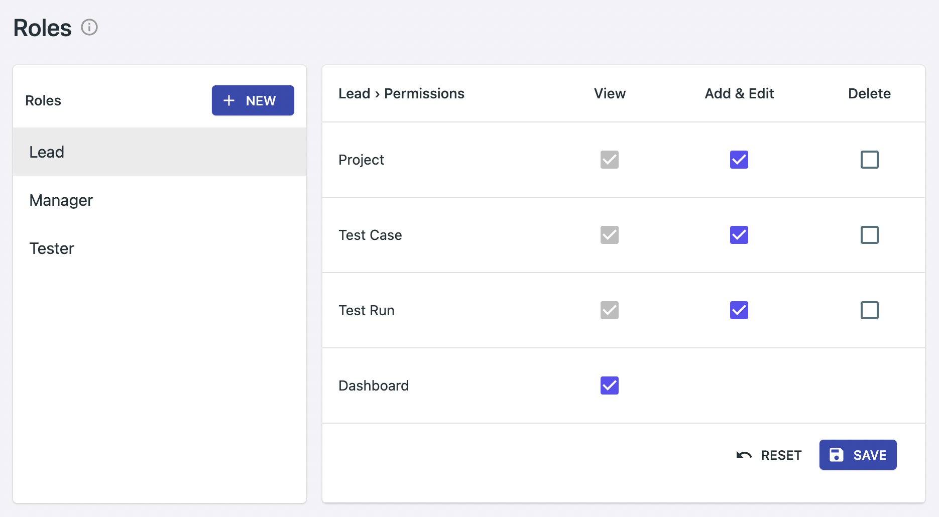
Task: Open the Manager role
Action: pos(61,200)
